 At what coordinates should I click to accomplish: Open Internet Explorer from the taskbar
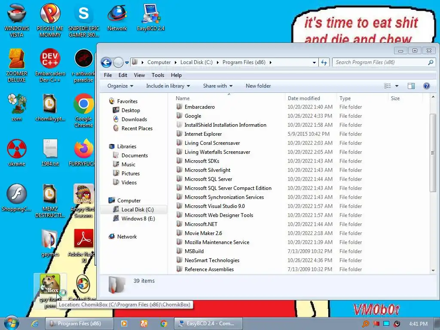(x=34, y=324)
